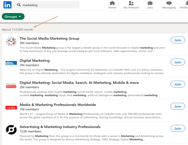Open The Social Media Marketing Group logo

coord(11,41)
